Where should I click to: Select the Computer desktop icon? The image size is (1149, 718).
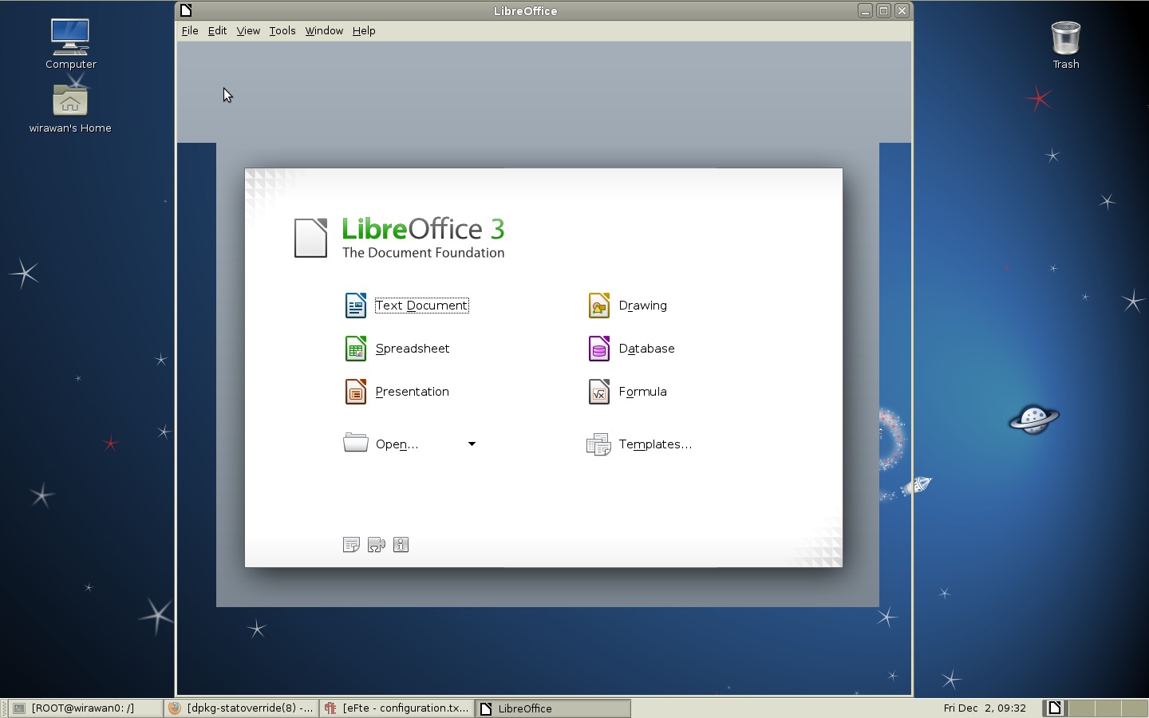(70, 44)
